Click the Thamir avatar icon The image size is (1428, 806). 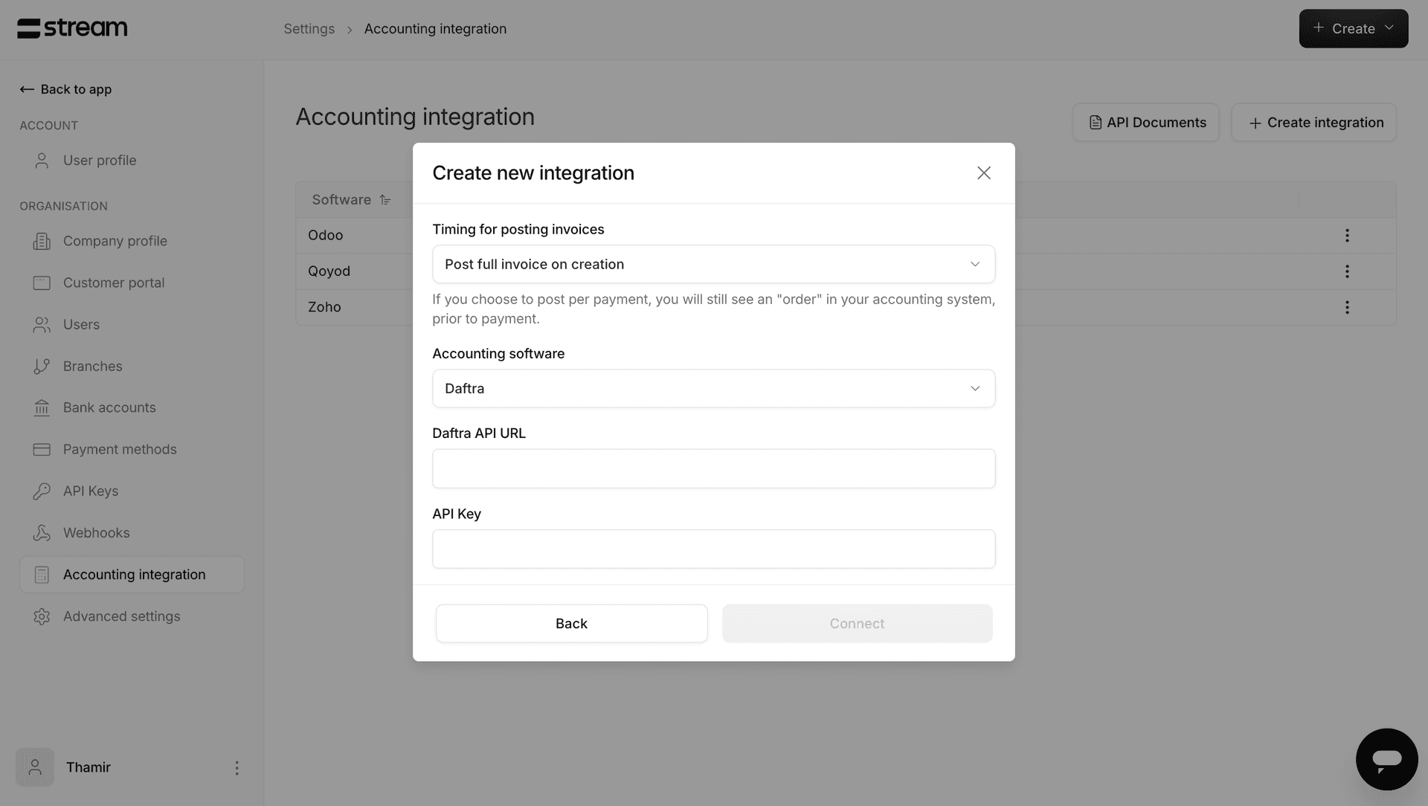(35, 767)
